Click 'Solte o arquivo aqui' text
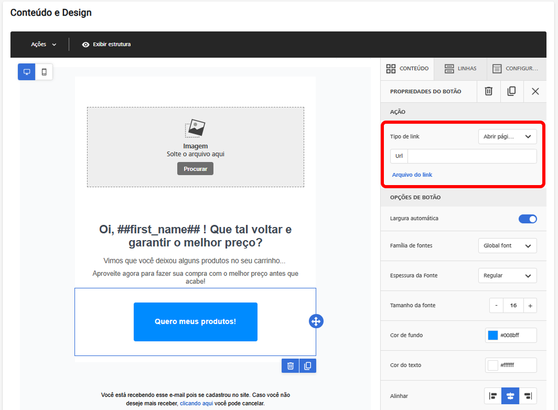 [x=196, y=154]
